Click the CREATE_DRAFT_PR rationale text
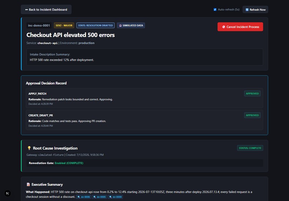 pyautogui.click(x=67, y=121)
